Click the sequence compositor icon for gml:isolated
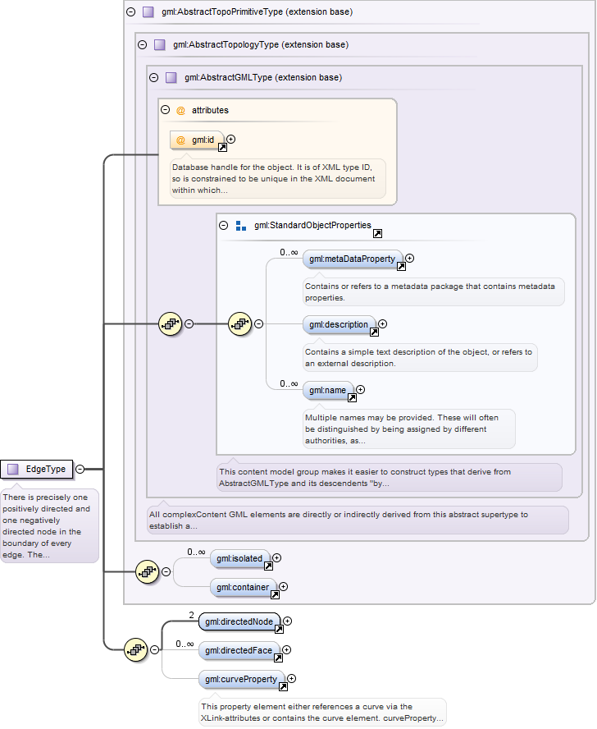 [148, 572]
